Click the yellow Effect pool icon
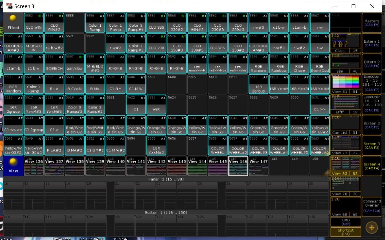Screen dimensions: 385x240 point(13,22)
